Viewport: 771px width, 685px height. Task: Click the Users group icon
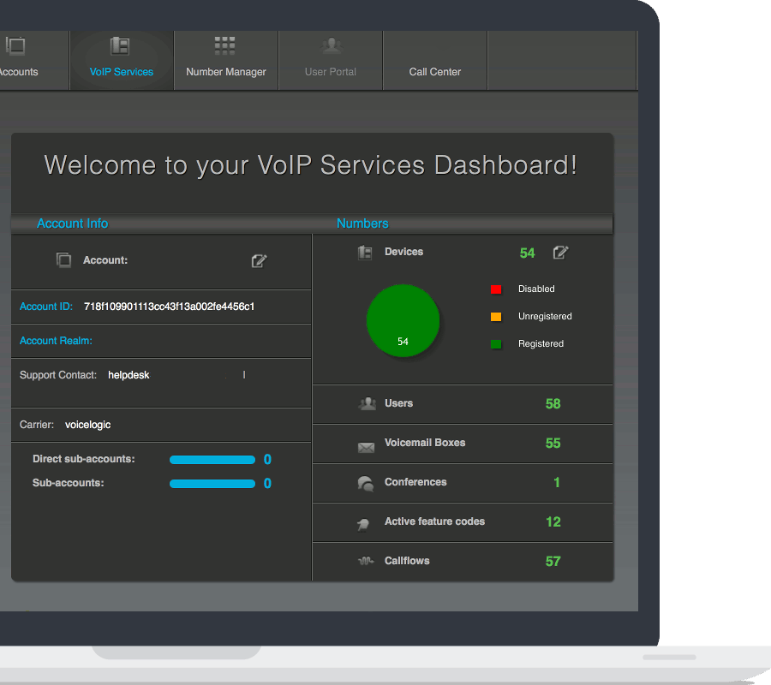(x=368, y=404)
